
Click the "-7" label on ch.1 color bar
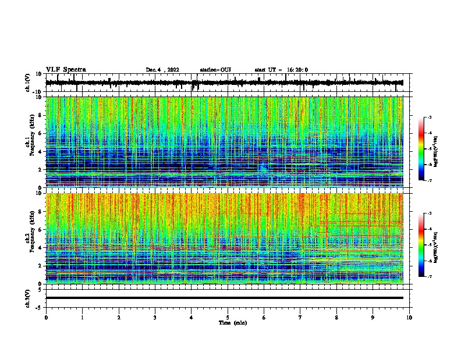click(x=429, y=180)
